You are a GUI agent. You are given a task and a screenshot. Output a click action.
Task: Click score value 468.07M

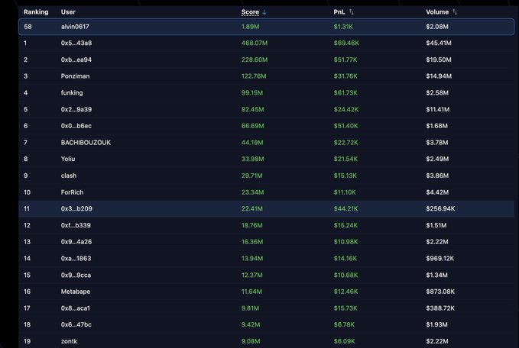(255, 43)
